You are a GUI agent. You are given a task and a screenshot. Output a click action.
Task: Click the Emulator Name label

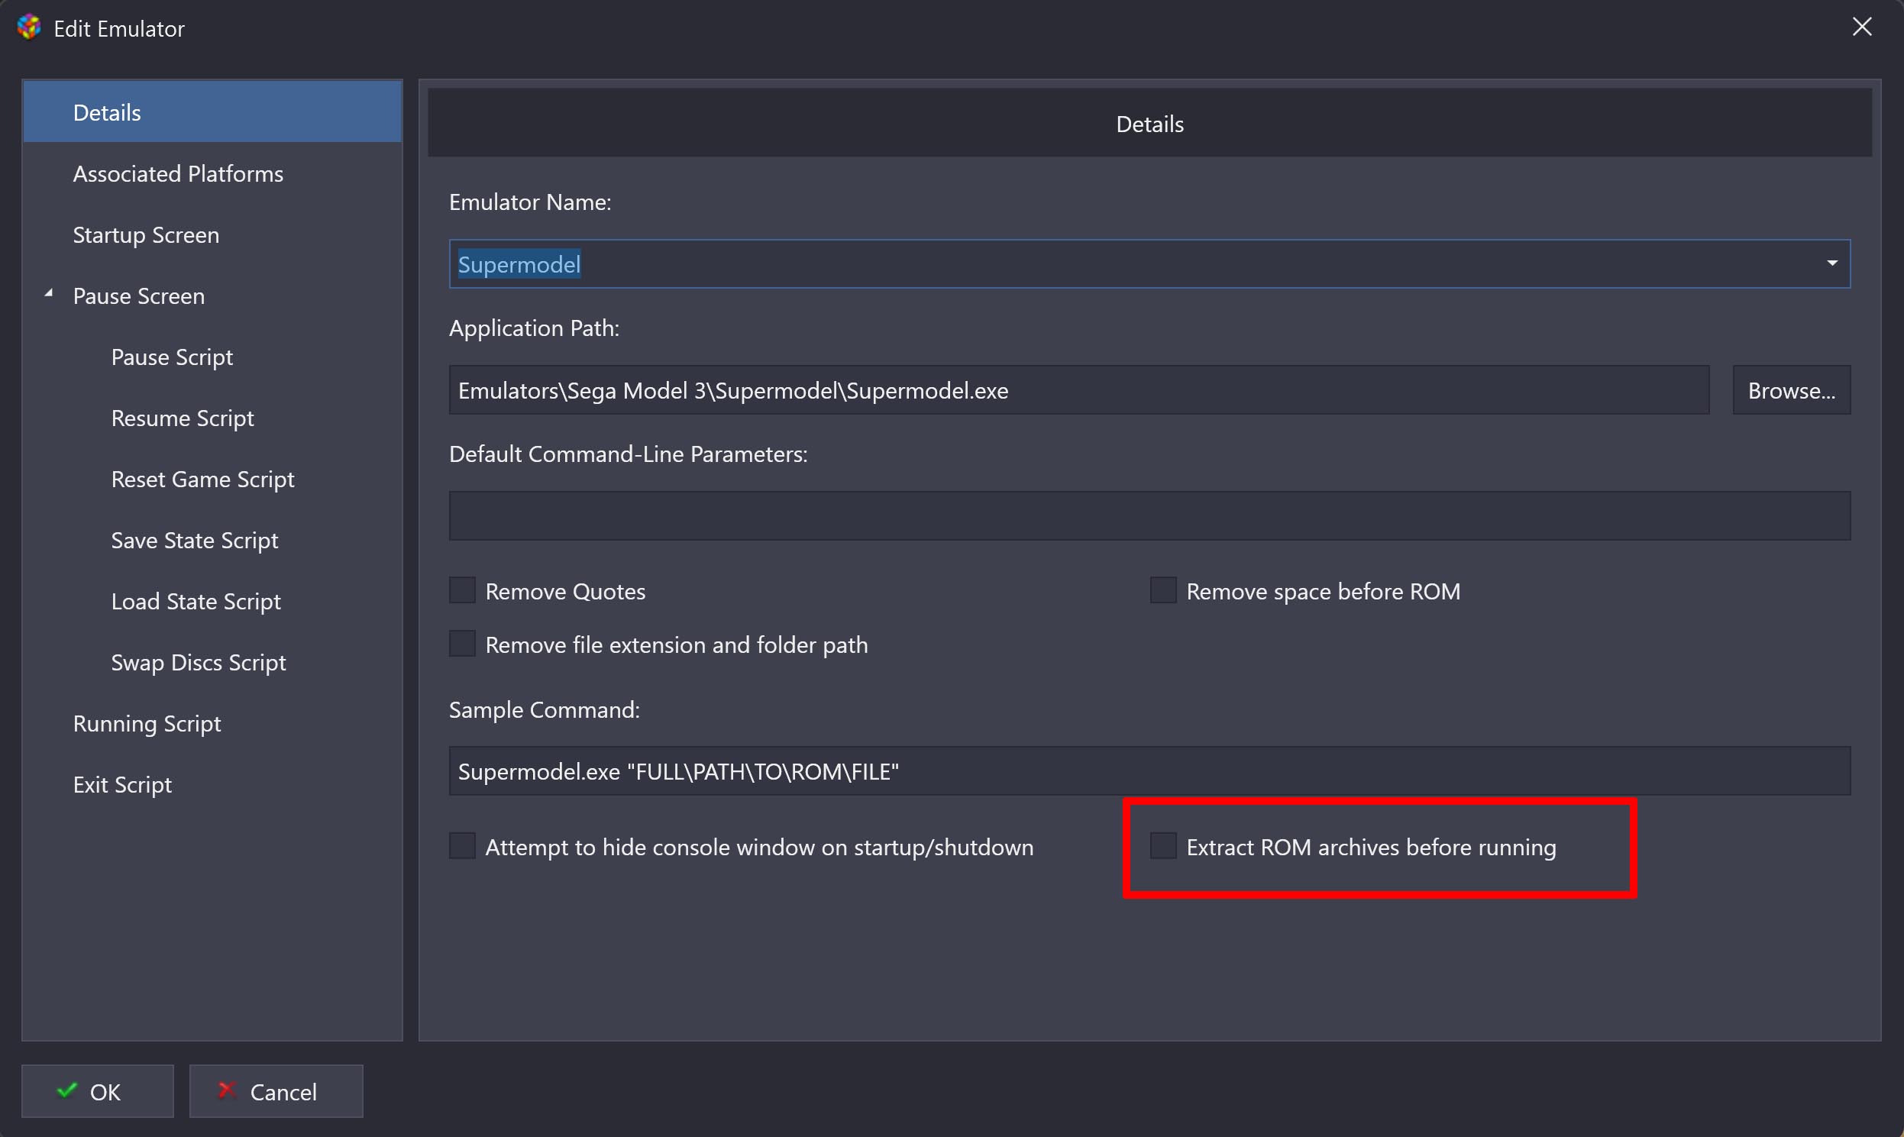529,202
